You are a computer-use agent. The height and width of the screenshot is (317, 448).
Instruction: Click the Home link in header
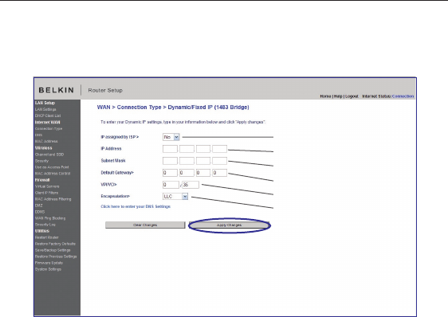tap(325, 96)
